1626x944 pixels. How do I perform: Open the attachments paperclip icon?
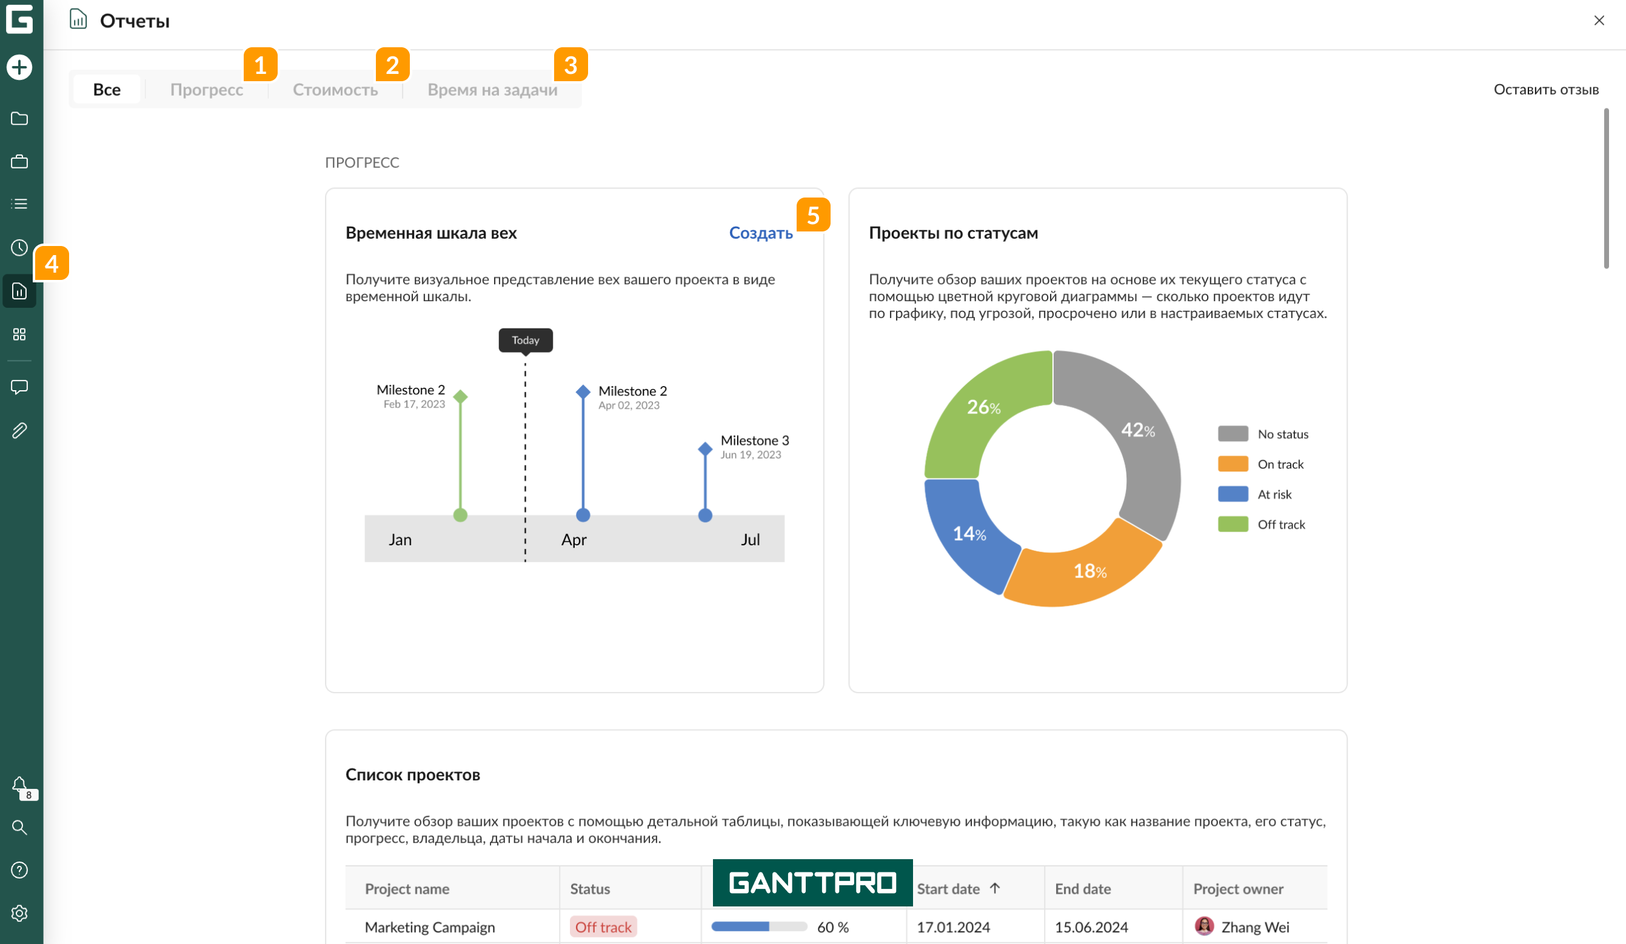(19, 430)
